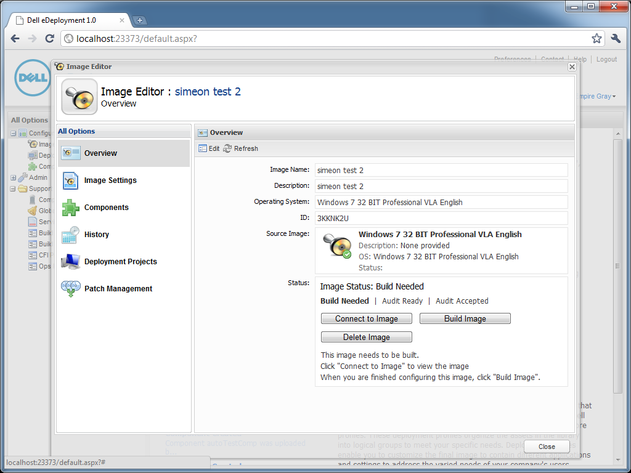Click the green puzzle Components icon
Viewport: 631px width, 473px height.
70,208
